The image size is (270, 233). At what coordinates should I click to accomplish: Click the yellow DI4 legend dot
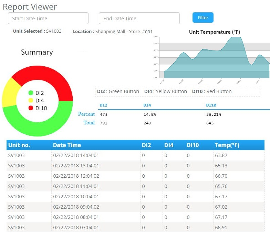coord(31,100)
